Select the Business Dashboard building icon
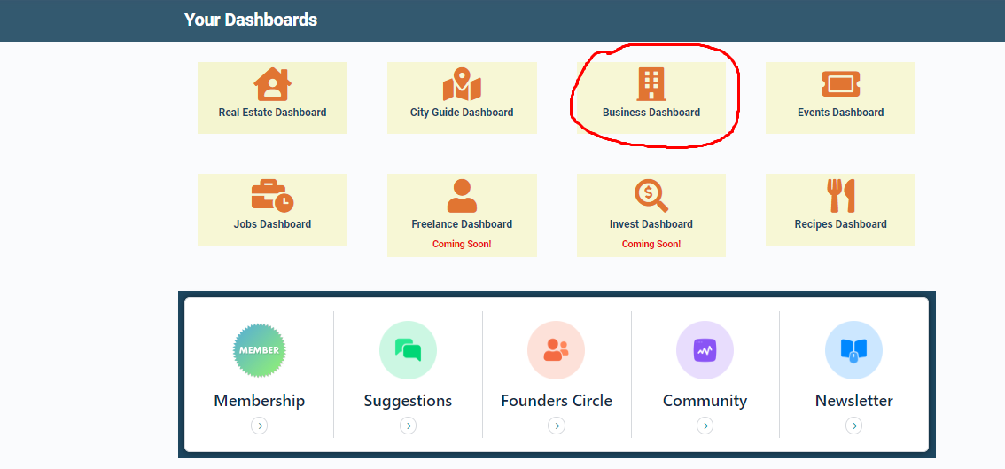Image resolution: width=1005 pixels, height=469 pixels. pos(651,85)
